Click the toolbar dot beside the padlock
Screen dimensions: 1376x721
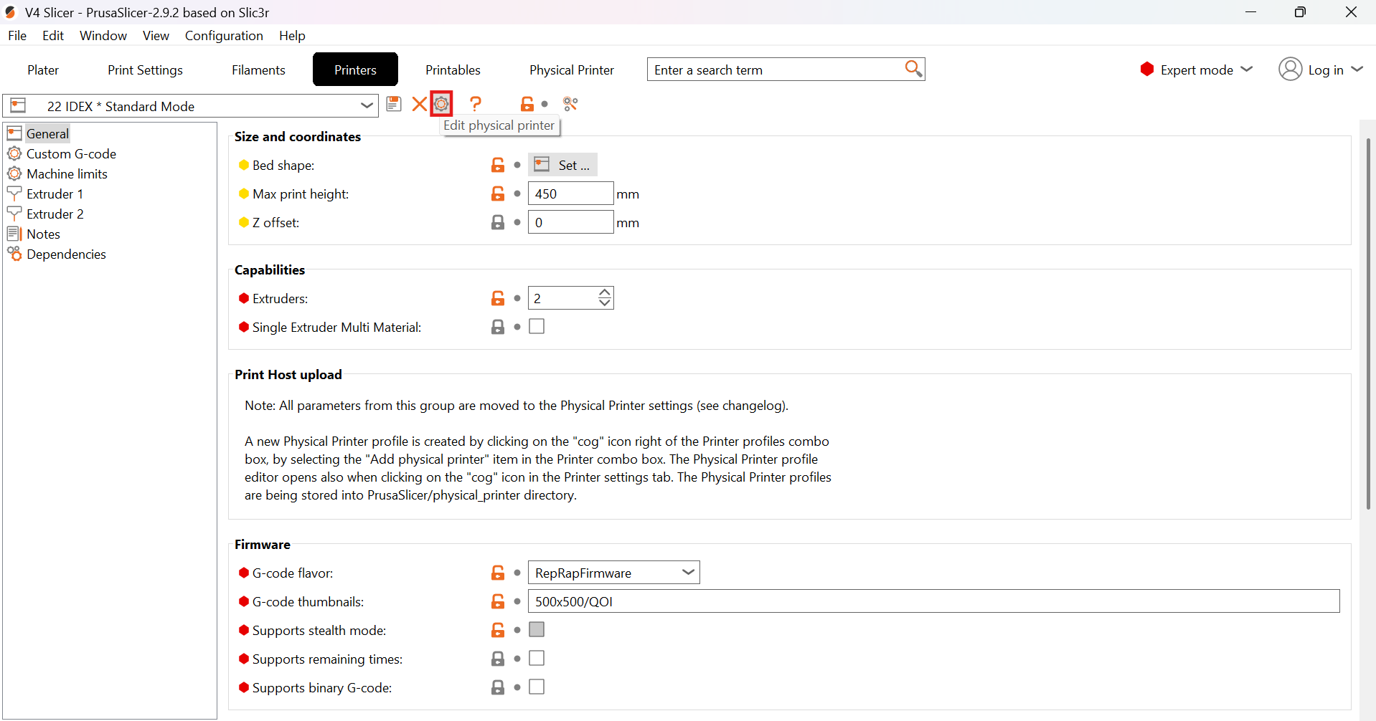click(545, 104)
